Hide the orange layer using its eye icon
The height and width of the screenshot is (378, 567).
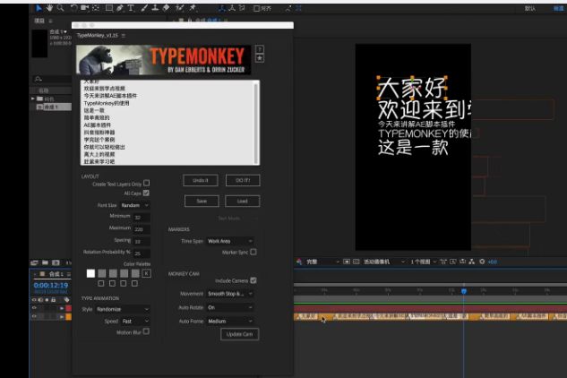click(34, 316)
